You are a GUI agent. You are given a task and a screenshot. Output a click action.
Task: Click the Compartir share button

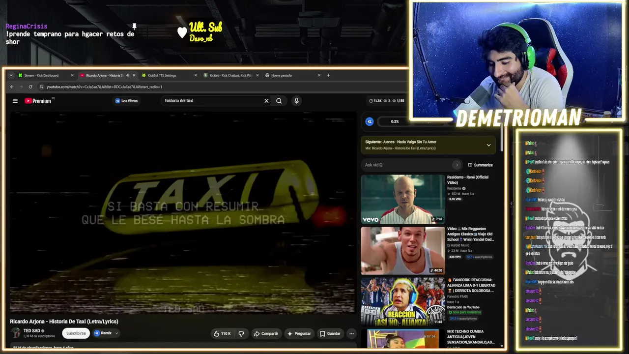click(266, 333)
